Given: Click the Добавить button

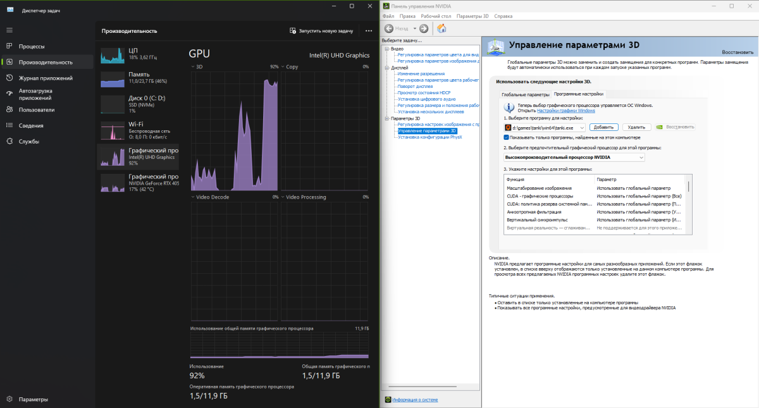Looking at the screenshot, I should pos(604,127).
